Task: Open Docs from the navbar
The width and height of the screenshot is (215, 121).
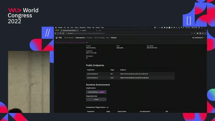Action: coord(107,38)
